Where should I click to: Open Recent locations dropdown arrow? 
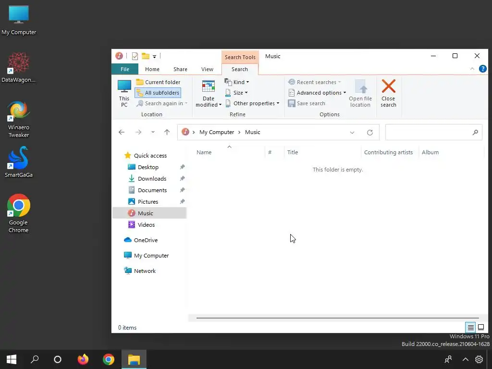tap(153, 133)
